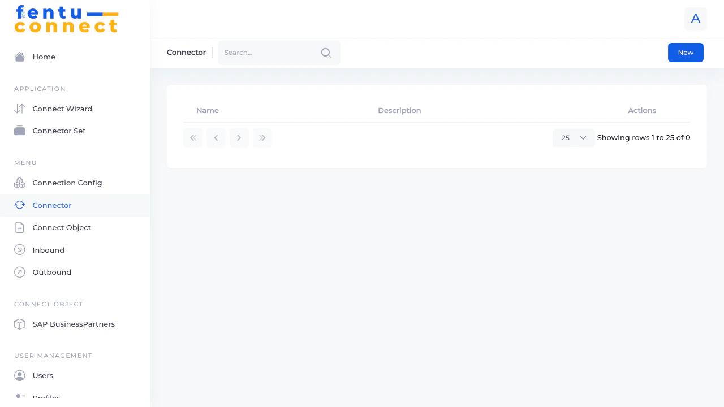724x407 pixels.
Task: Select the Connect Object document icon
Action: 19,227
